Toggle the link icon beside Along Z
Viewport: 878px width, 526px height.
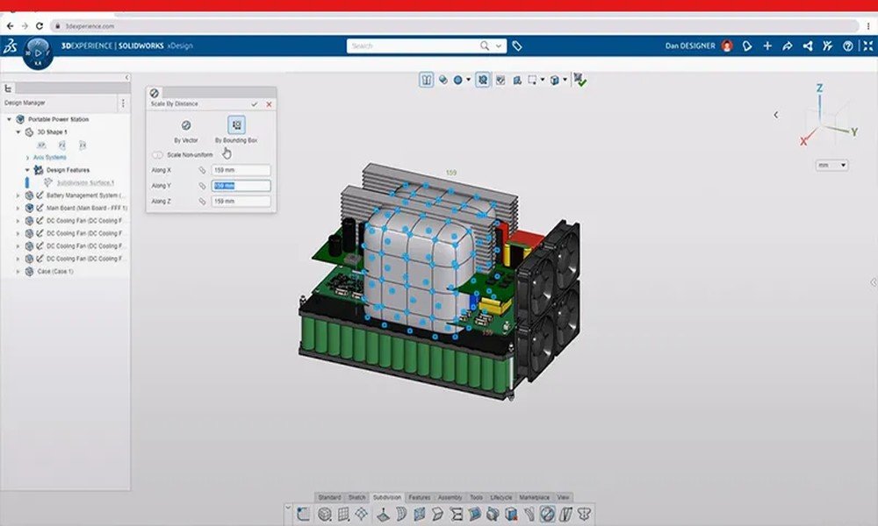201,202
